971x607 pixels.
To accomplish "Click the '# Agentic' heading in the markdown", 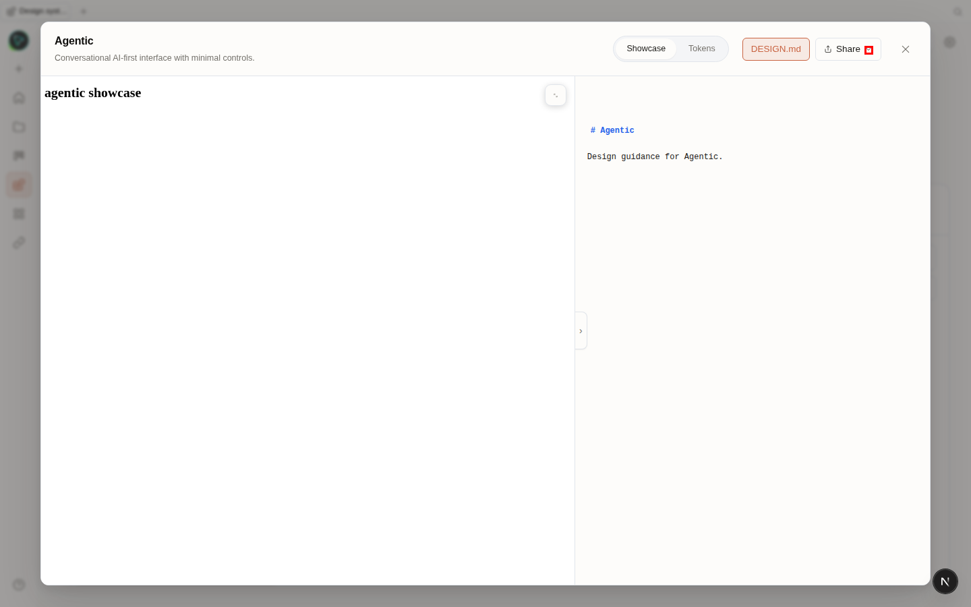I will (612, 130).
